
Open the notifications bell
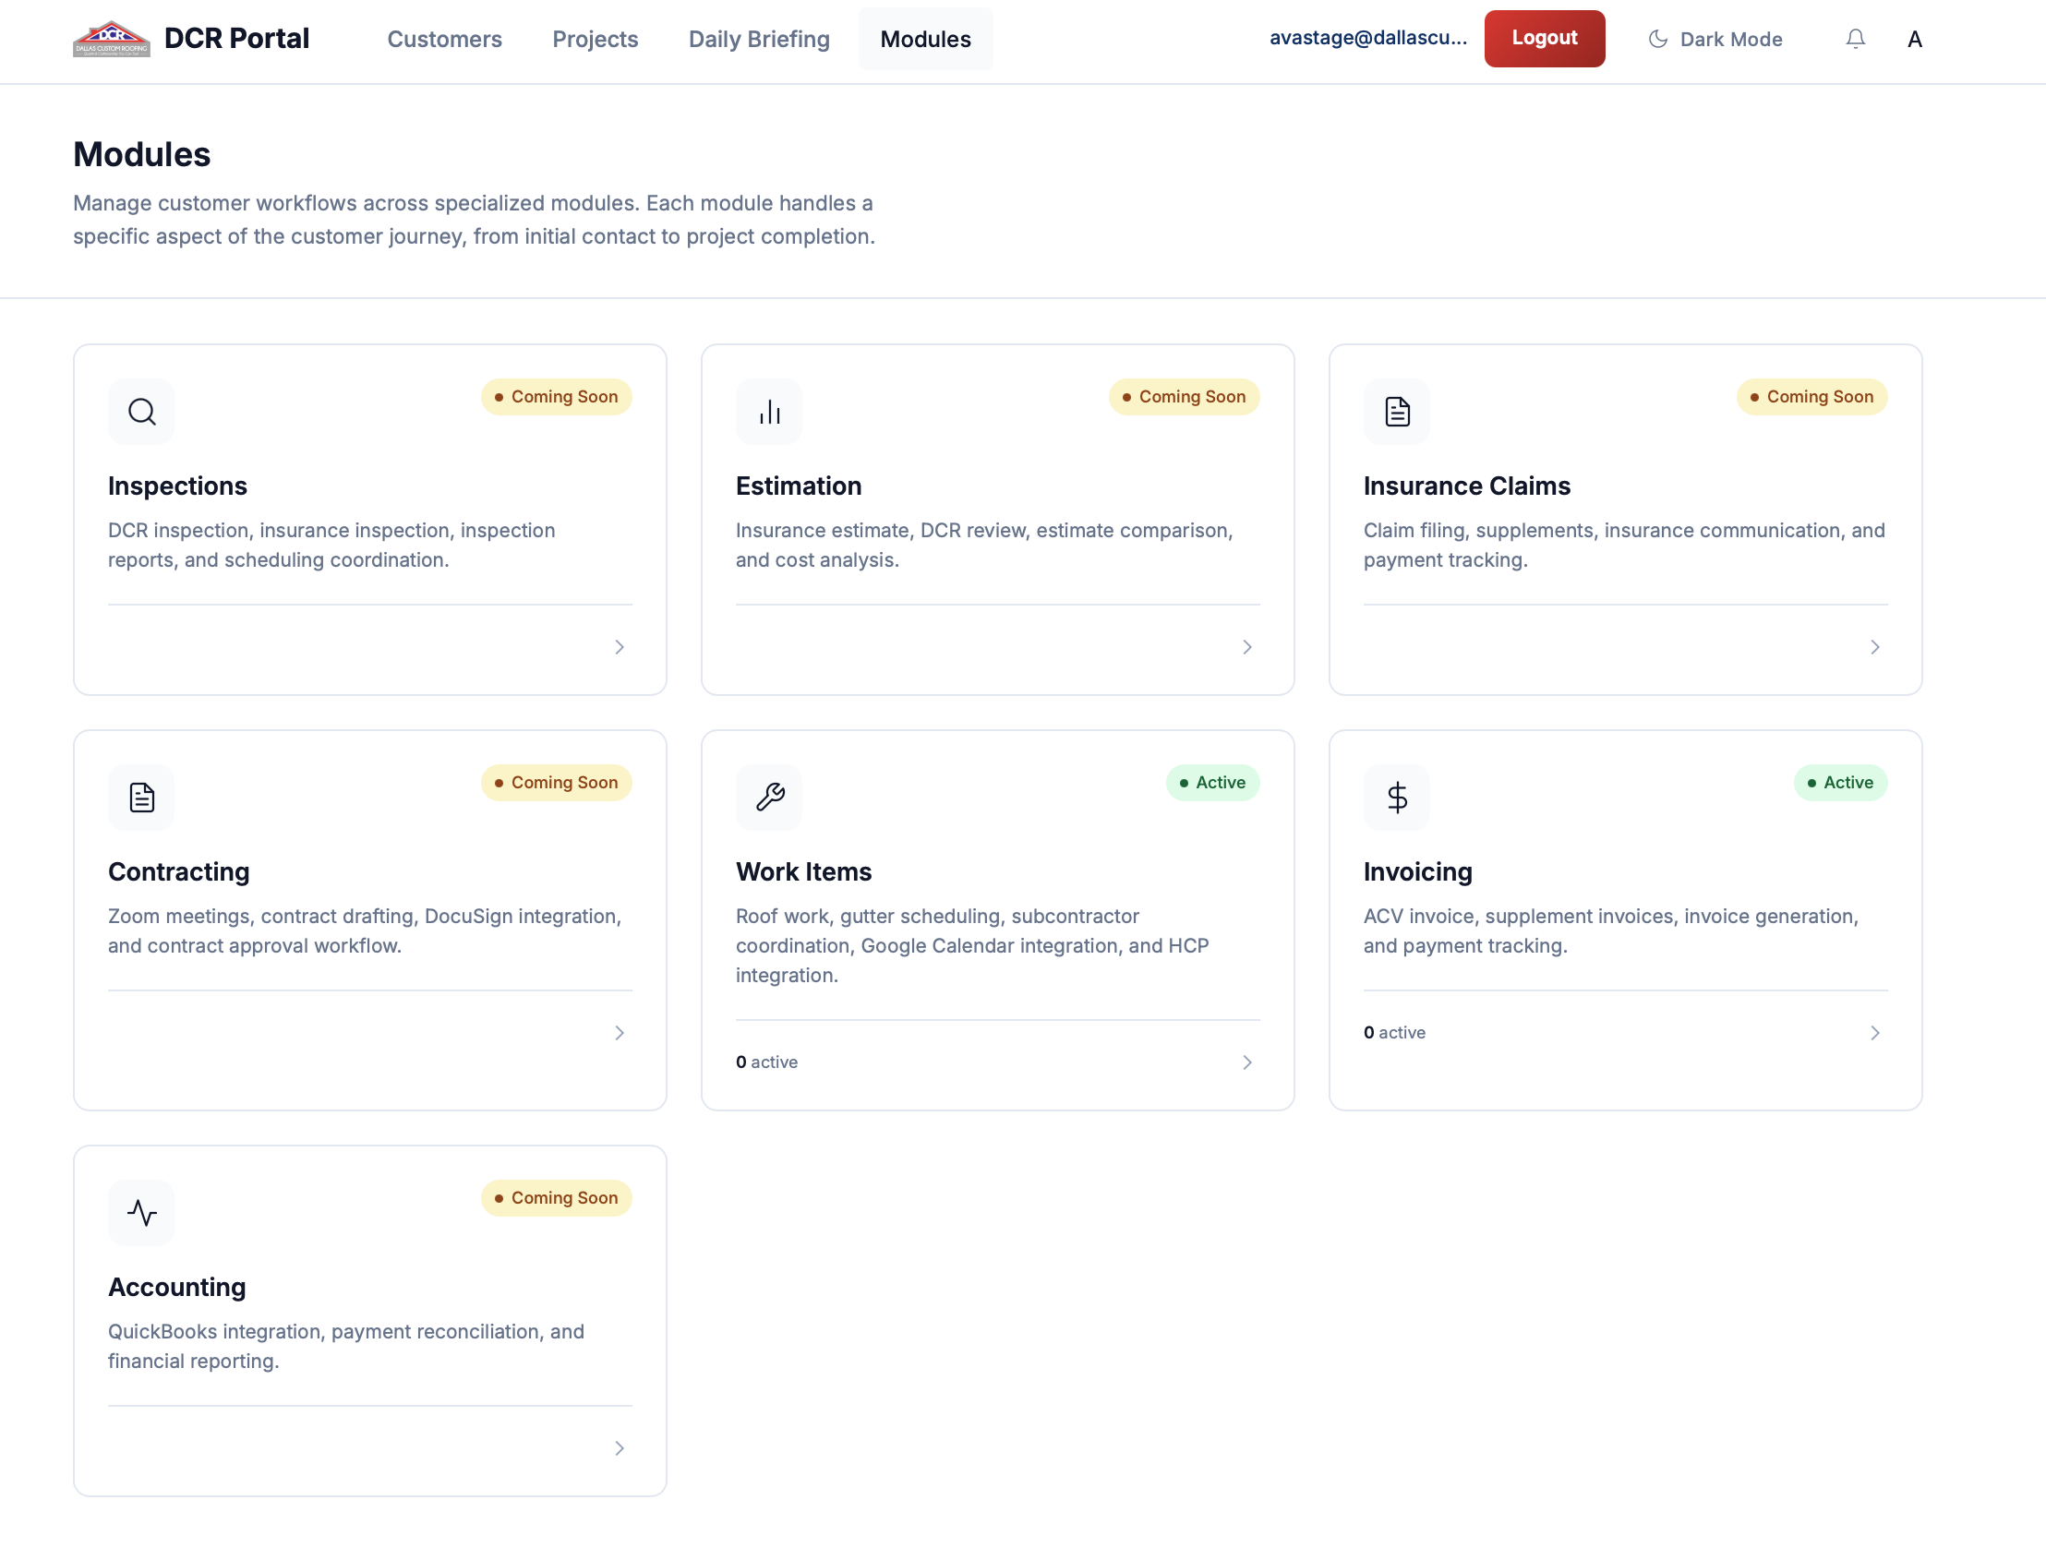click(x=1855, y=38)
